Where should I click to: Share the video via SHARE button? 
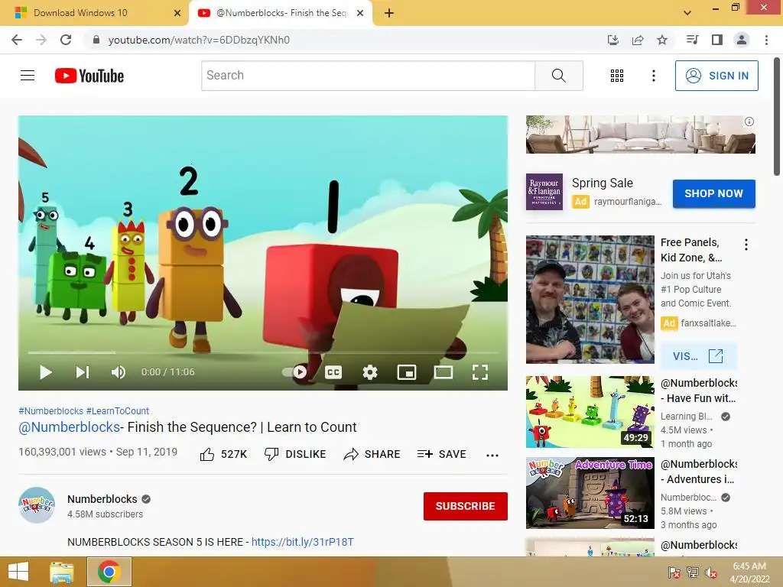pos(372,454)
